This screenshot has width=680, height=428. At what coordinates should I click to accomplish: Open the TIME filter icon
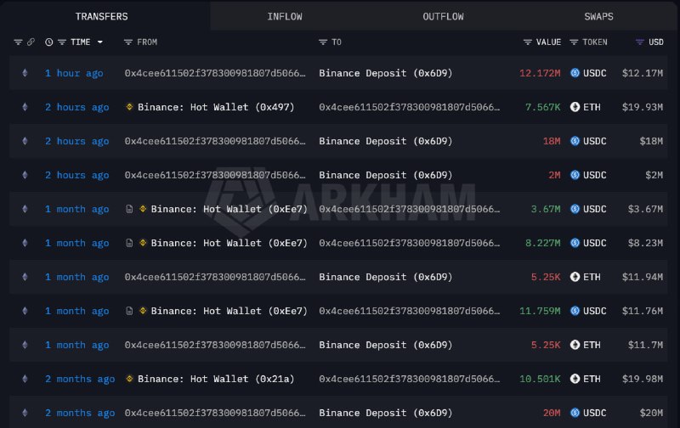pos(62,42)
